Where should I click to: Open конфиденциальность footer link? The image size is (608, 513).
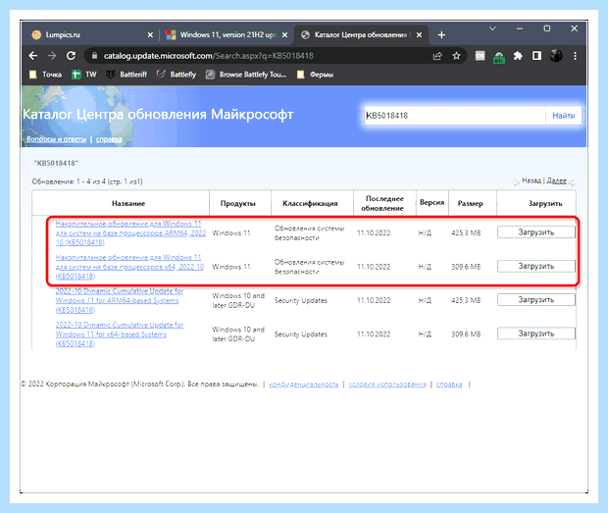click(304, 385)
